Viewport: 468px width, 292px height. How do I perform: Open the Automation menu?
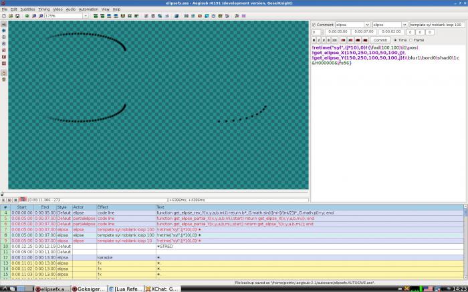pos(88,9)
